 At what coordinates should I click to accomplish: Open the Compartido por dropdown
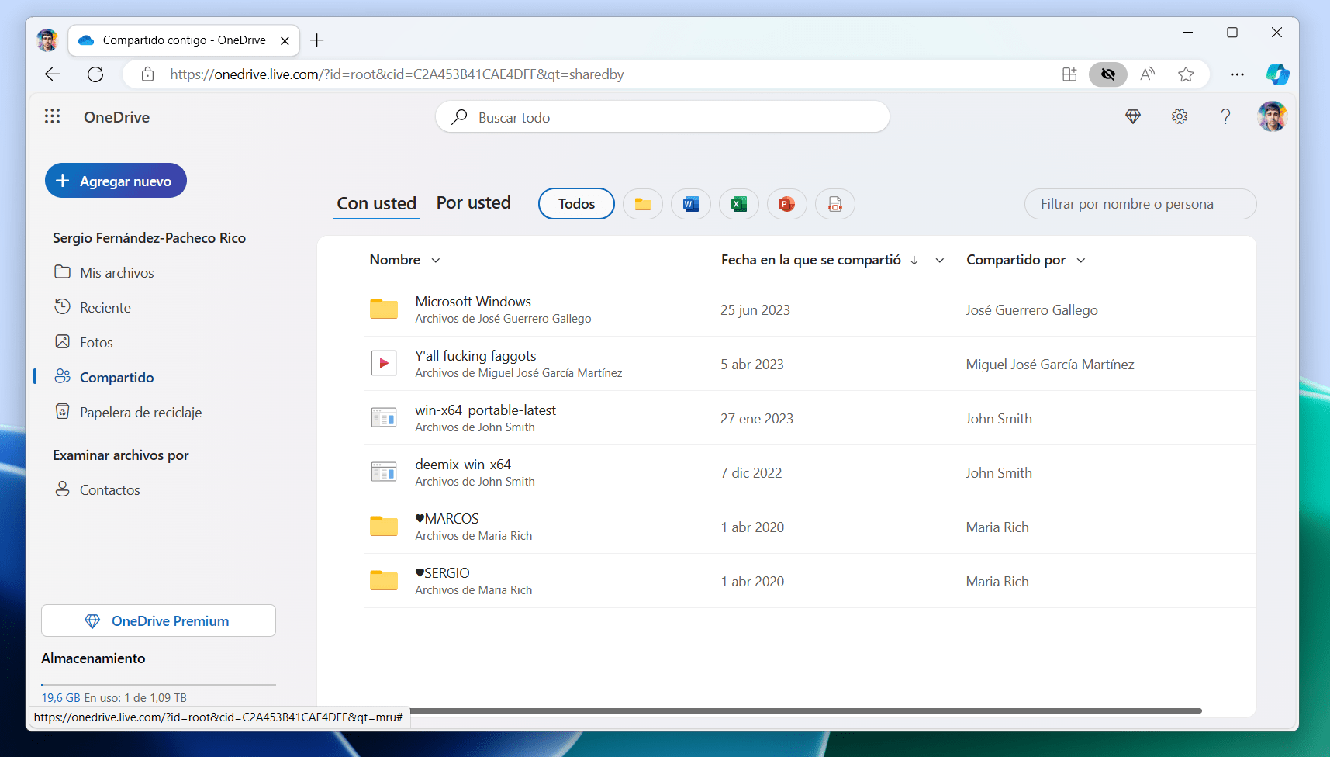pos(1081,260)
